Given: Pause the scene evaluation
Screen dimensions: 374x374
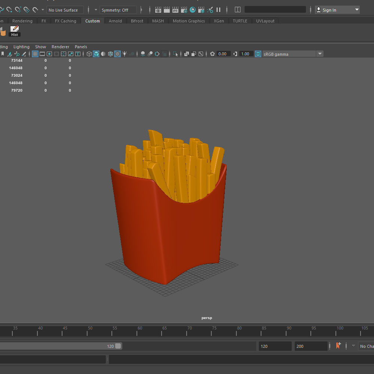Looking at the screenshot, I should tap(218, 10).
